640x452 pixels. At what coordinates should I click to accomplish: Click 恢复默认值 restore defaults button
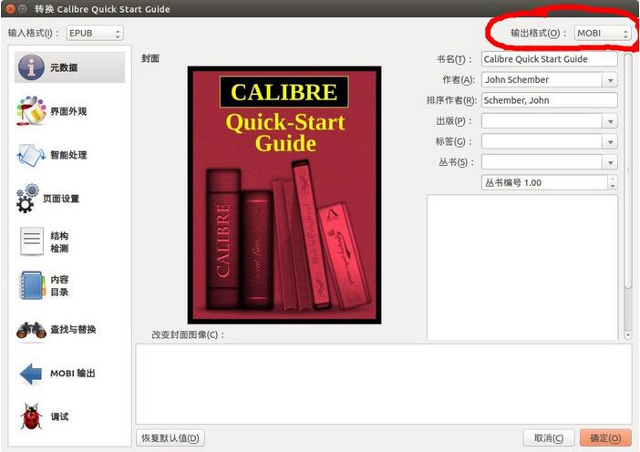[170, 438]
